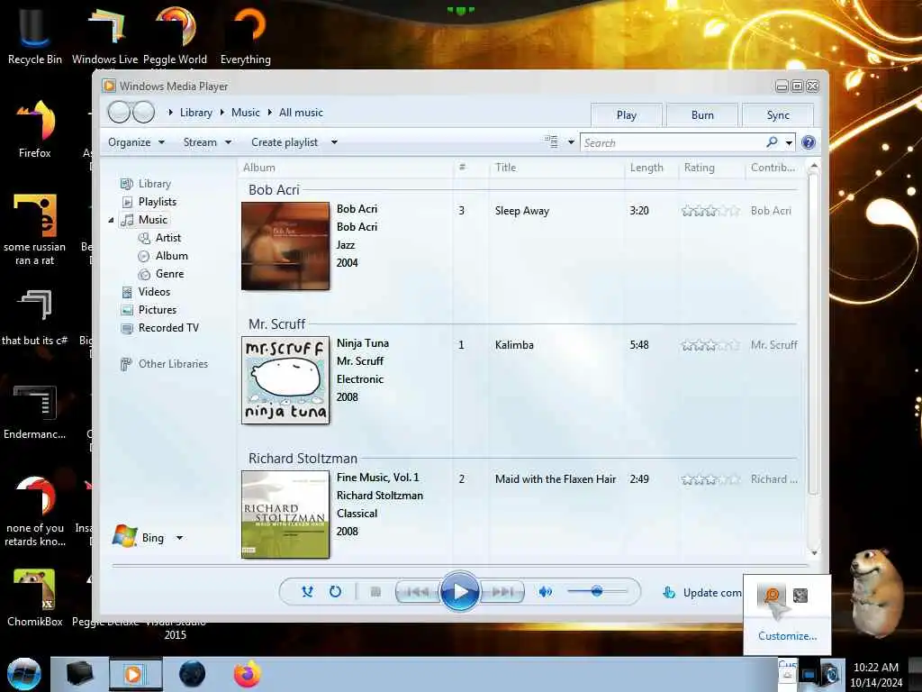Mute the sound with speaker icon
The image size is (922, 692).
tap(545, 592)
